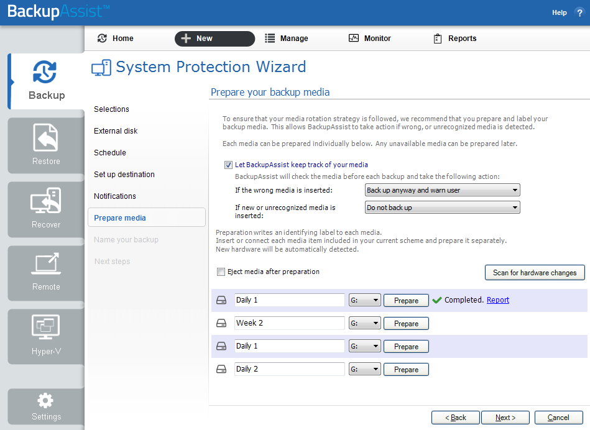590x430 pixels.
Task: Toggle Let BackupAssist keep track of media
Action: coord(228,165)
